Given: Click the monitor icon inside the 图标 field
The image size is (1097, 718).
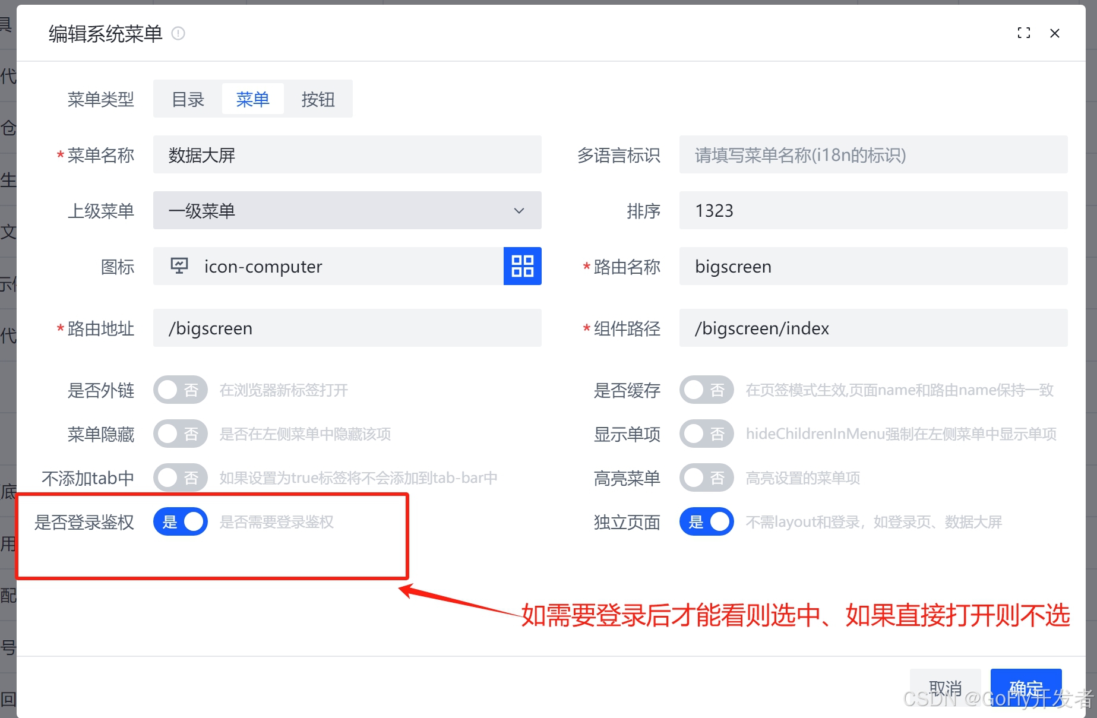Looking at the screenshot, I should (x=179, y=266).
